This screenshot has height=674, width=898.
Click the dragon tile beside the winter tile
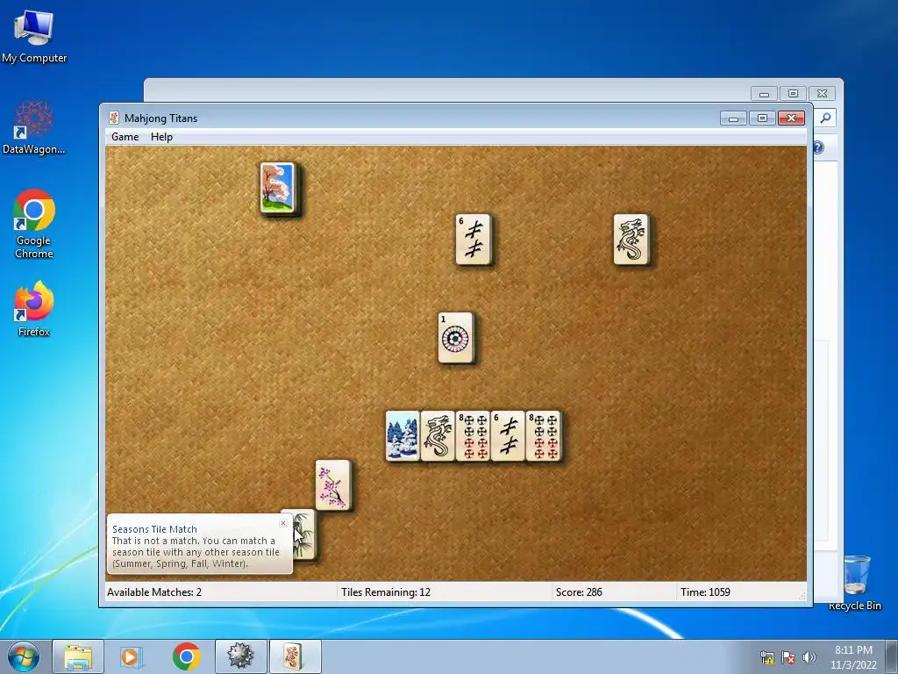click(438, 435)
